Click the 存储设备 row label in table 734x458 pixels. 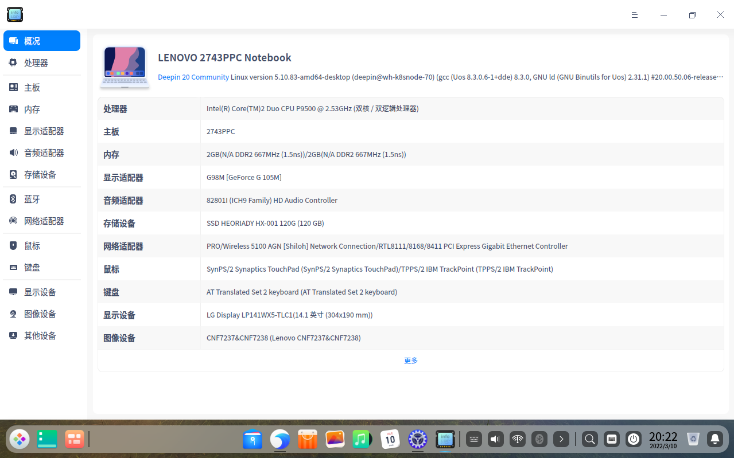(119, 224)
